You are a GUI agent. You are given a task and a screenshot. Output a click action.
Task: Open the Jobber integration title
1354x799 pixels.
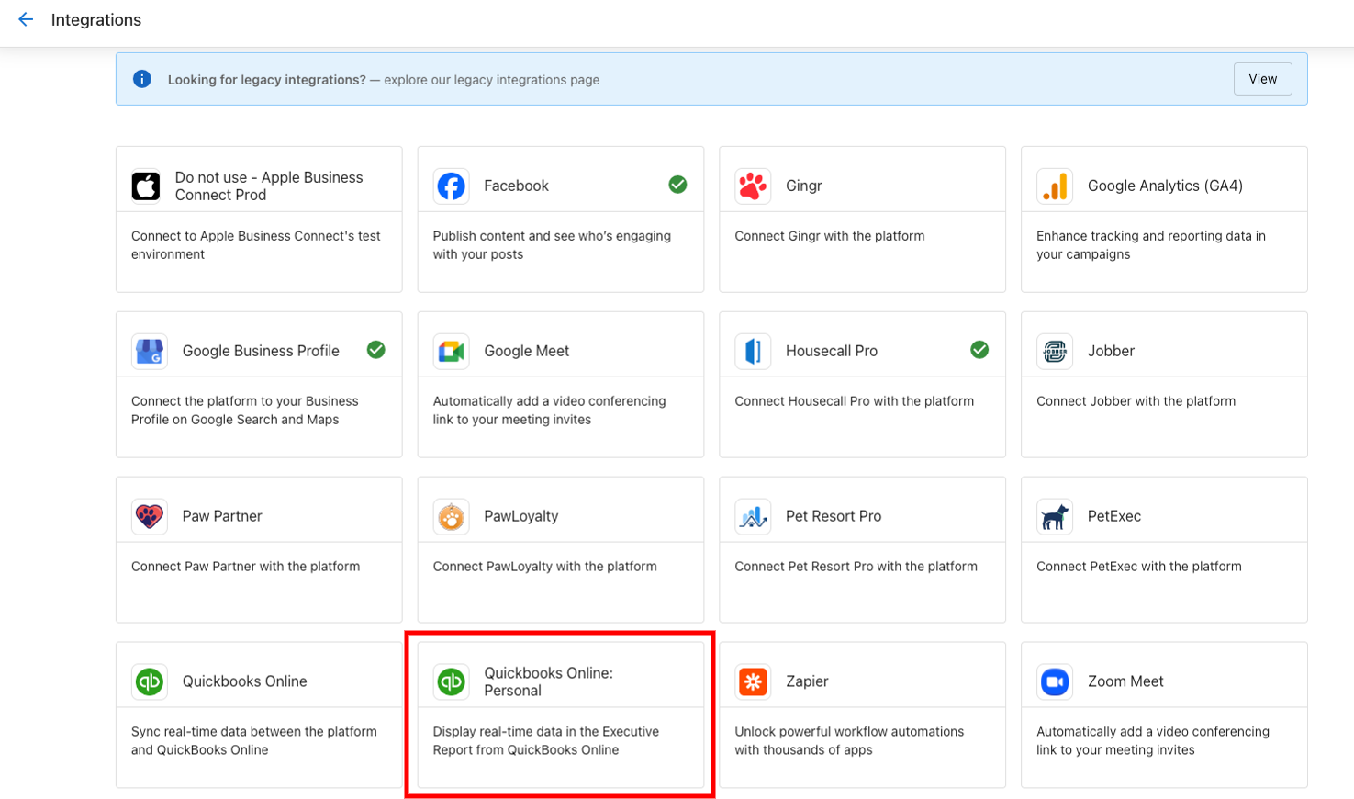click(x=1111, y=351)
